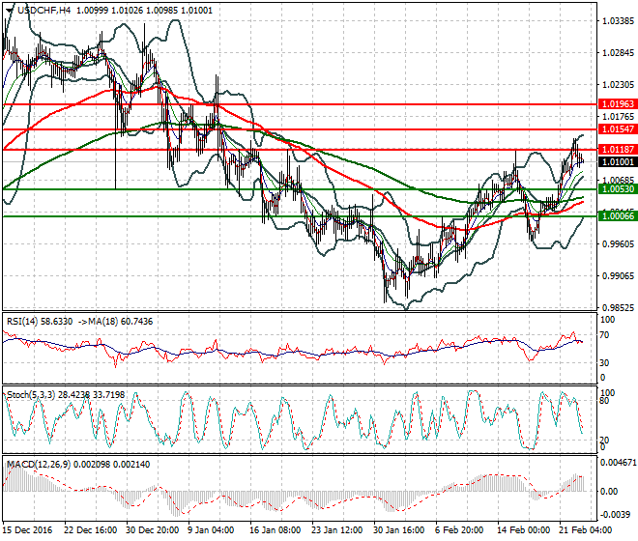
Task: Click the 16 Jan 08:00 time axis label
Action: (x=275, y=530)
